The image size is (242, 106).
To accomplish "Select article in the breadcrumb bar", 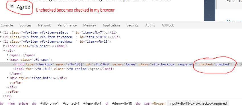I will pos(23,103).
